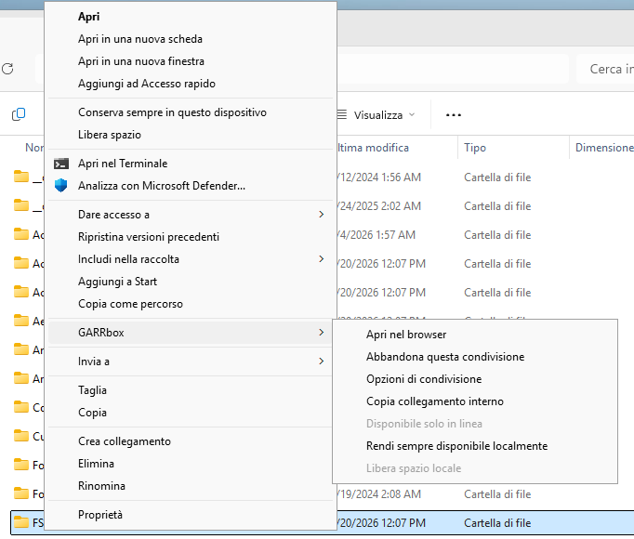Open the three-dots more options button
Image resolution: width=634 pixels, height=539 pixels.
pyautogui.click(x=454, y=115)
